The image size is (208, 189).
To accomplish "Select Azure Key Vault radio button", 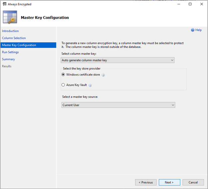I will pos(63,85).
